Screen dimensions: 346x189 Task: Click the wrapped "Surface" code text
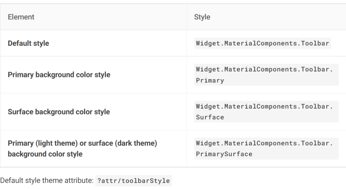210,117
